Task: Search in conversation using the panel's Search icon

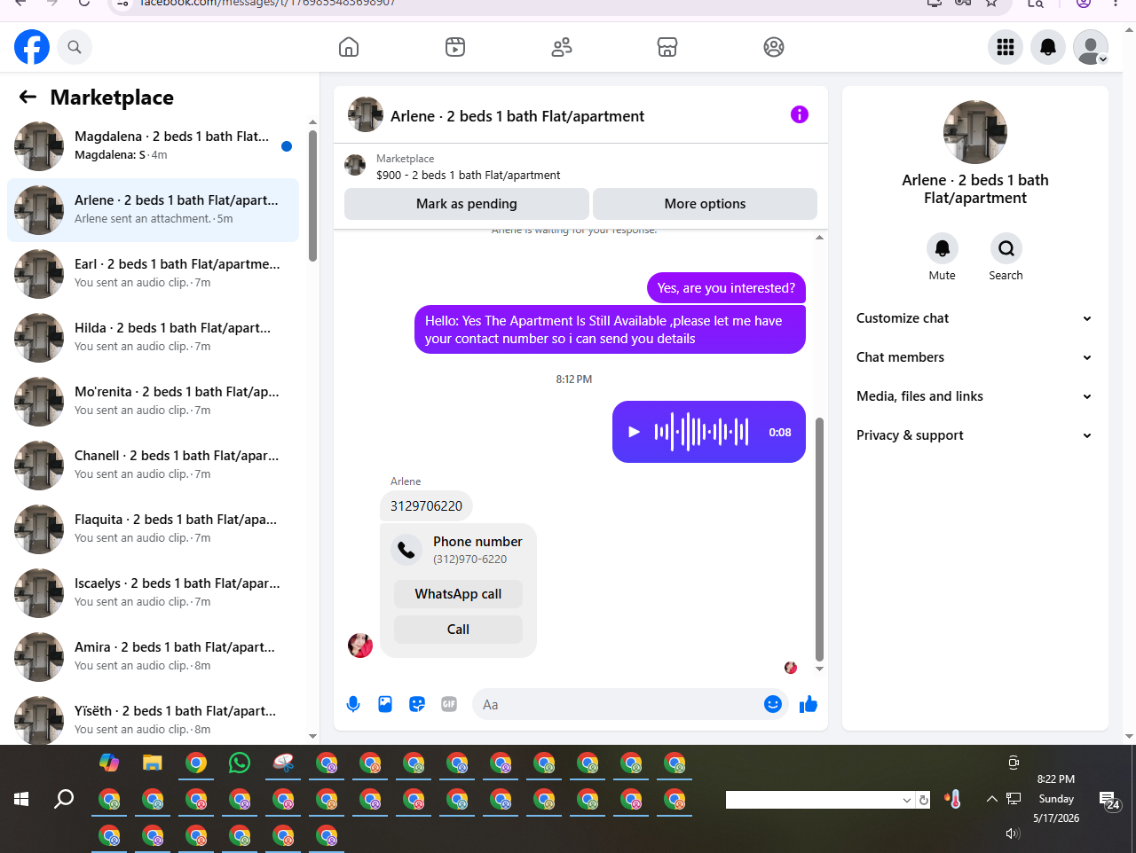Action: (x=1006, y=248)
